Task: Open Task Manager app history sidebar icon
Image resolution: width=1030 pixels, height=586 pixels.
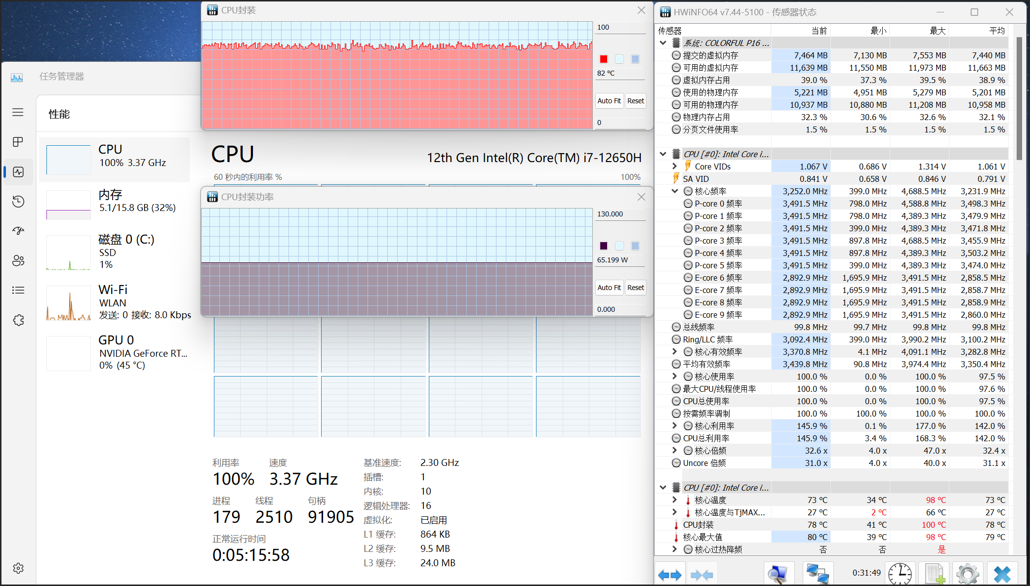Action: [18, 201]
